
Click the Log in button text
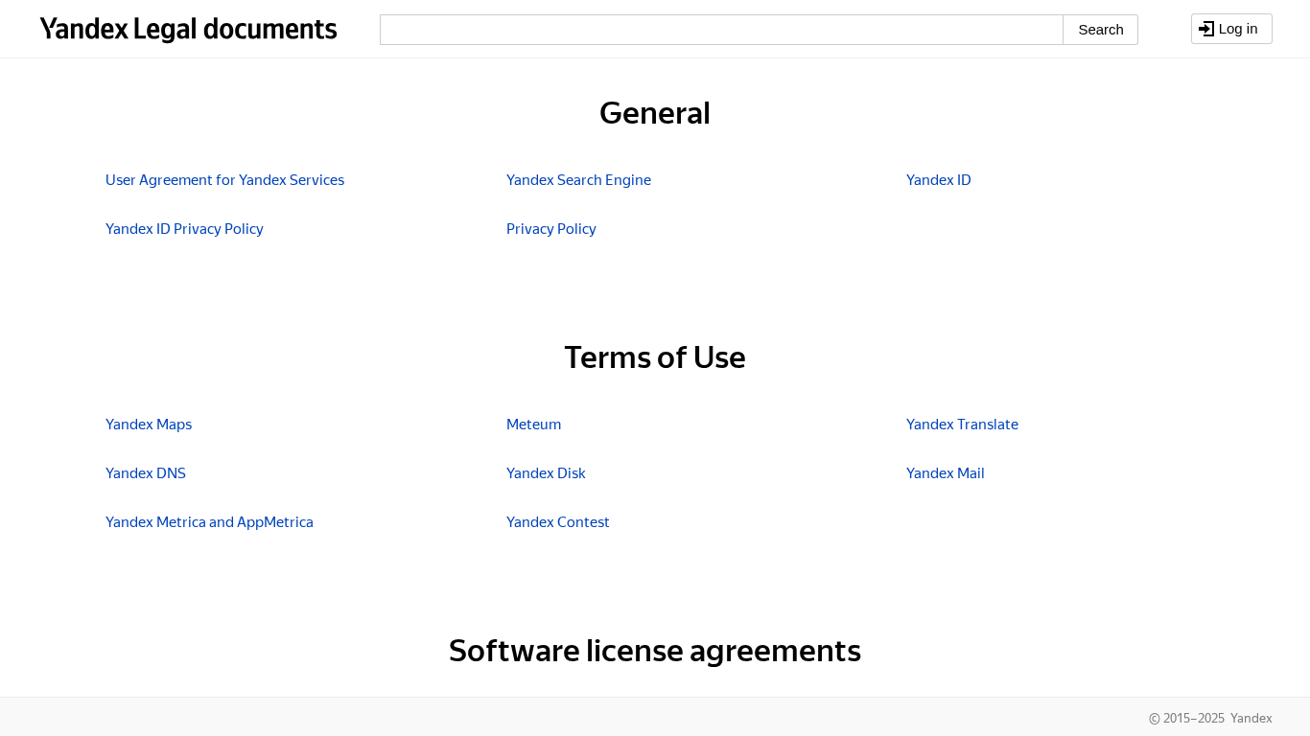(x=1238, y=29)
